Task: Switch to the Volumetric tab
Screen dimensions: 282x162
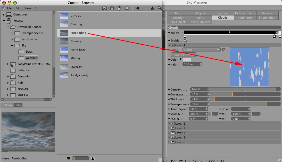Action: click(245, 18)
